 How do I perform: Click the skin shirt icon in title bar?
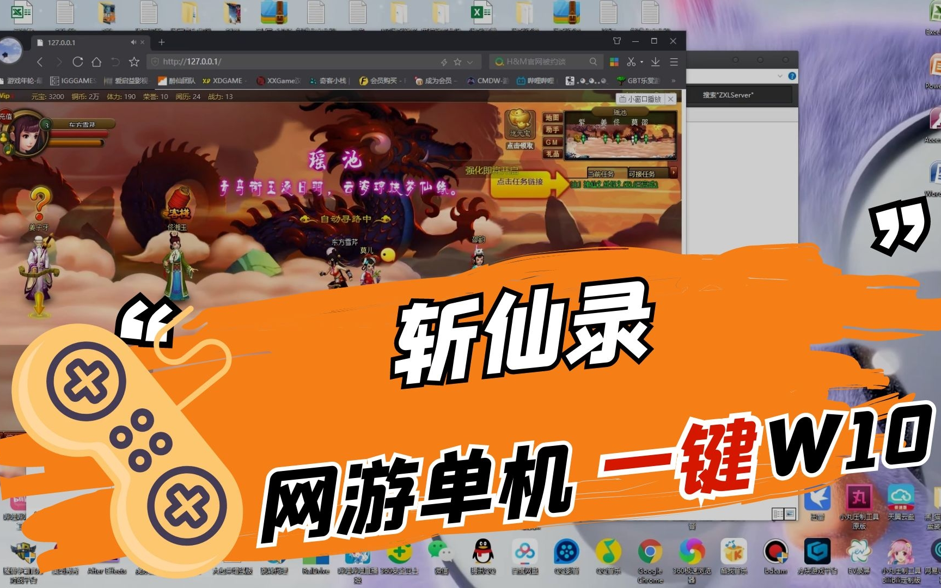(617, 41)
